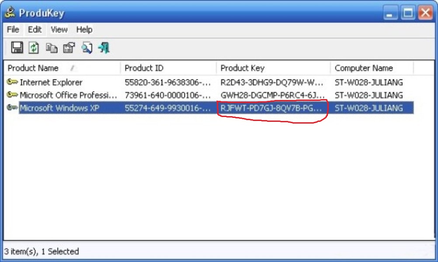Screen dimensions: 438x262
Task: Click the Refresh toolbar icon
Action: click(34, 48)
